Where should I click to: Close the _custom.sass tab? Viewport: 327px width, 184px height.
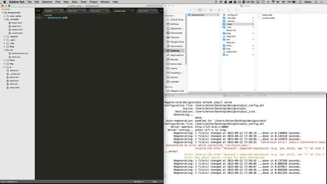132,11
